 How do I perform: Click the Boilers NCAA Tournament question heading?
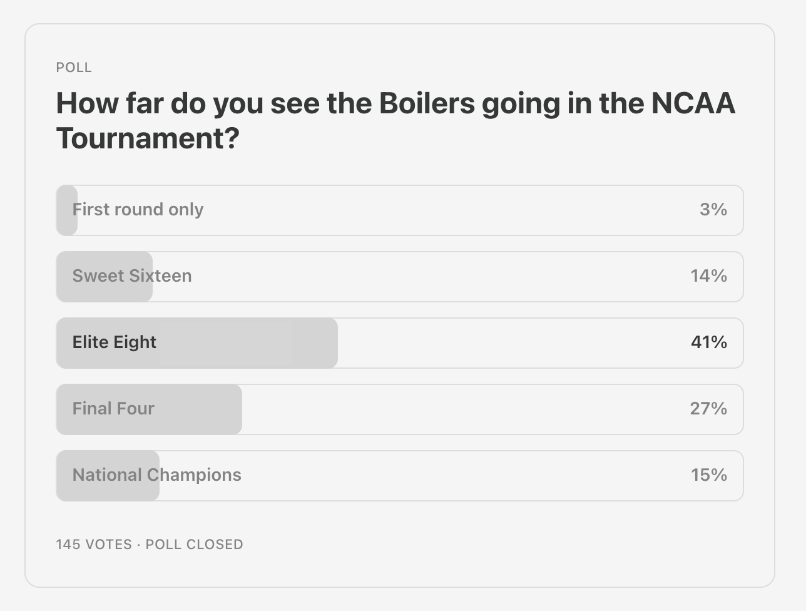pyautogui.click(x=395, y=104)
